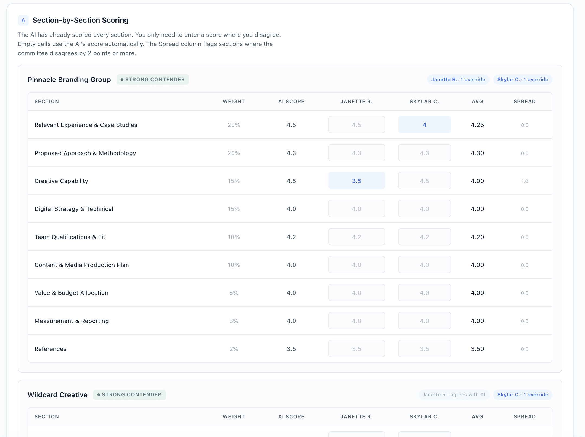Viewport: 585px width, 437px height.
Task: Click Skylar C. input for Creative Capability
Action: (425, 181)
